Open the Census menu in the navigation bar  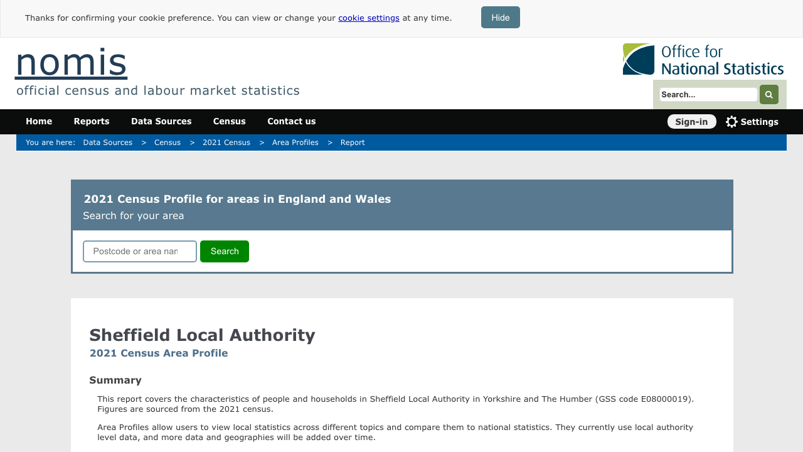click(229, 121)
